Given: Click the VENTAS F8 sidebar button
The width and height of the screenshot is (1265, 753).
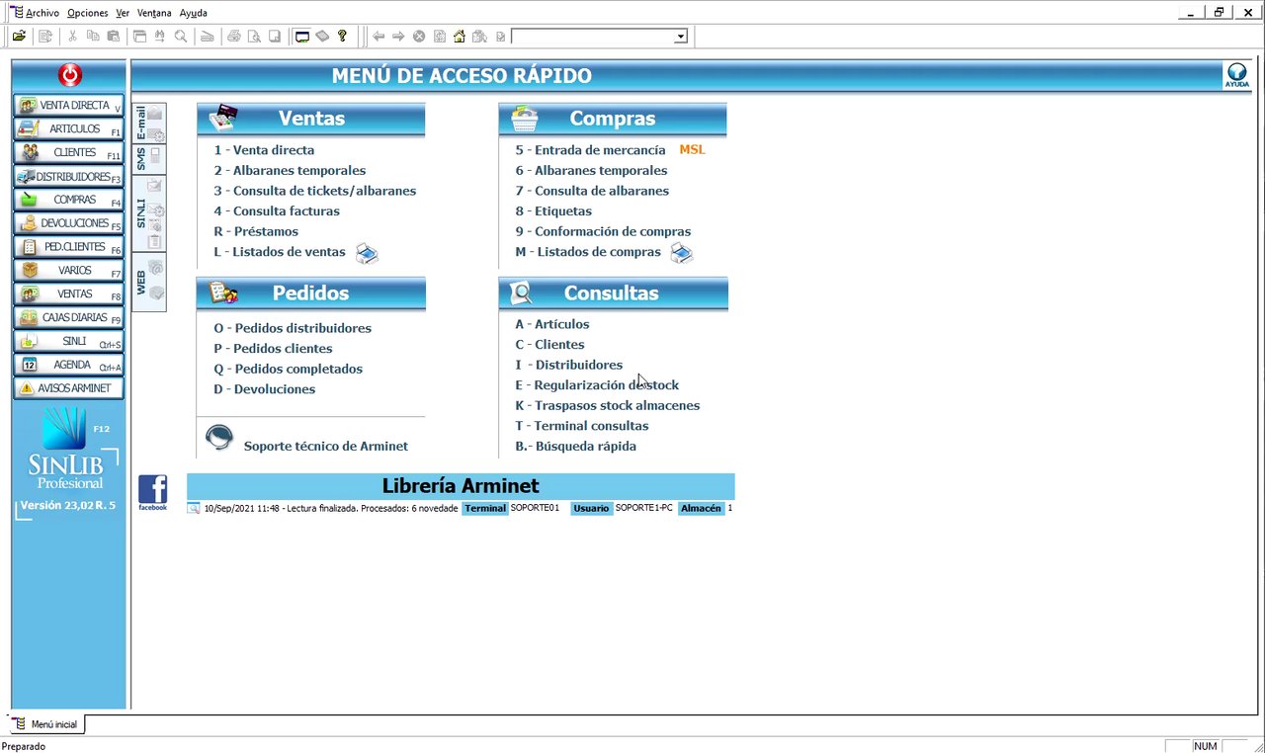Looking at the screenshot, I should pyautogui.click(x=68, y=293).
